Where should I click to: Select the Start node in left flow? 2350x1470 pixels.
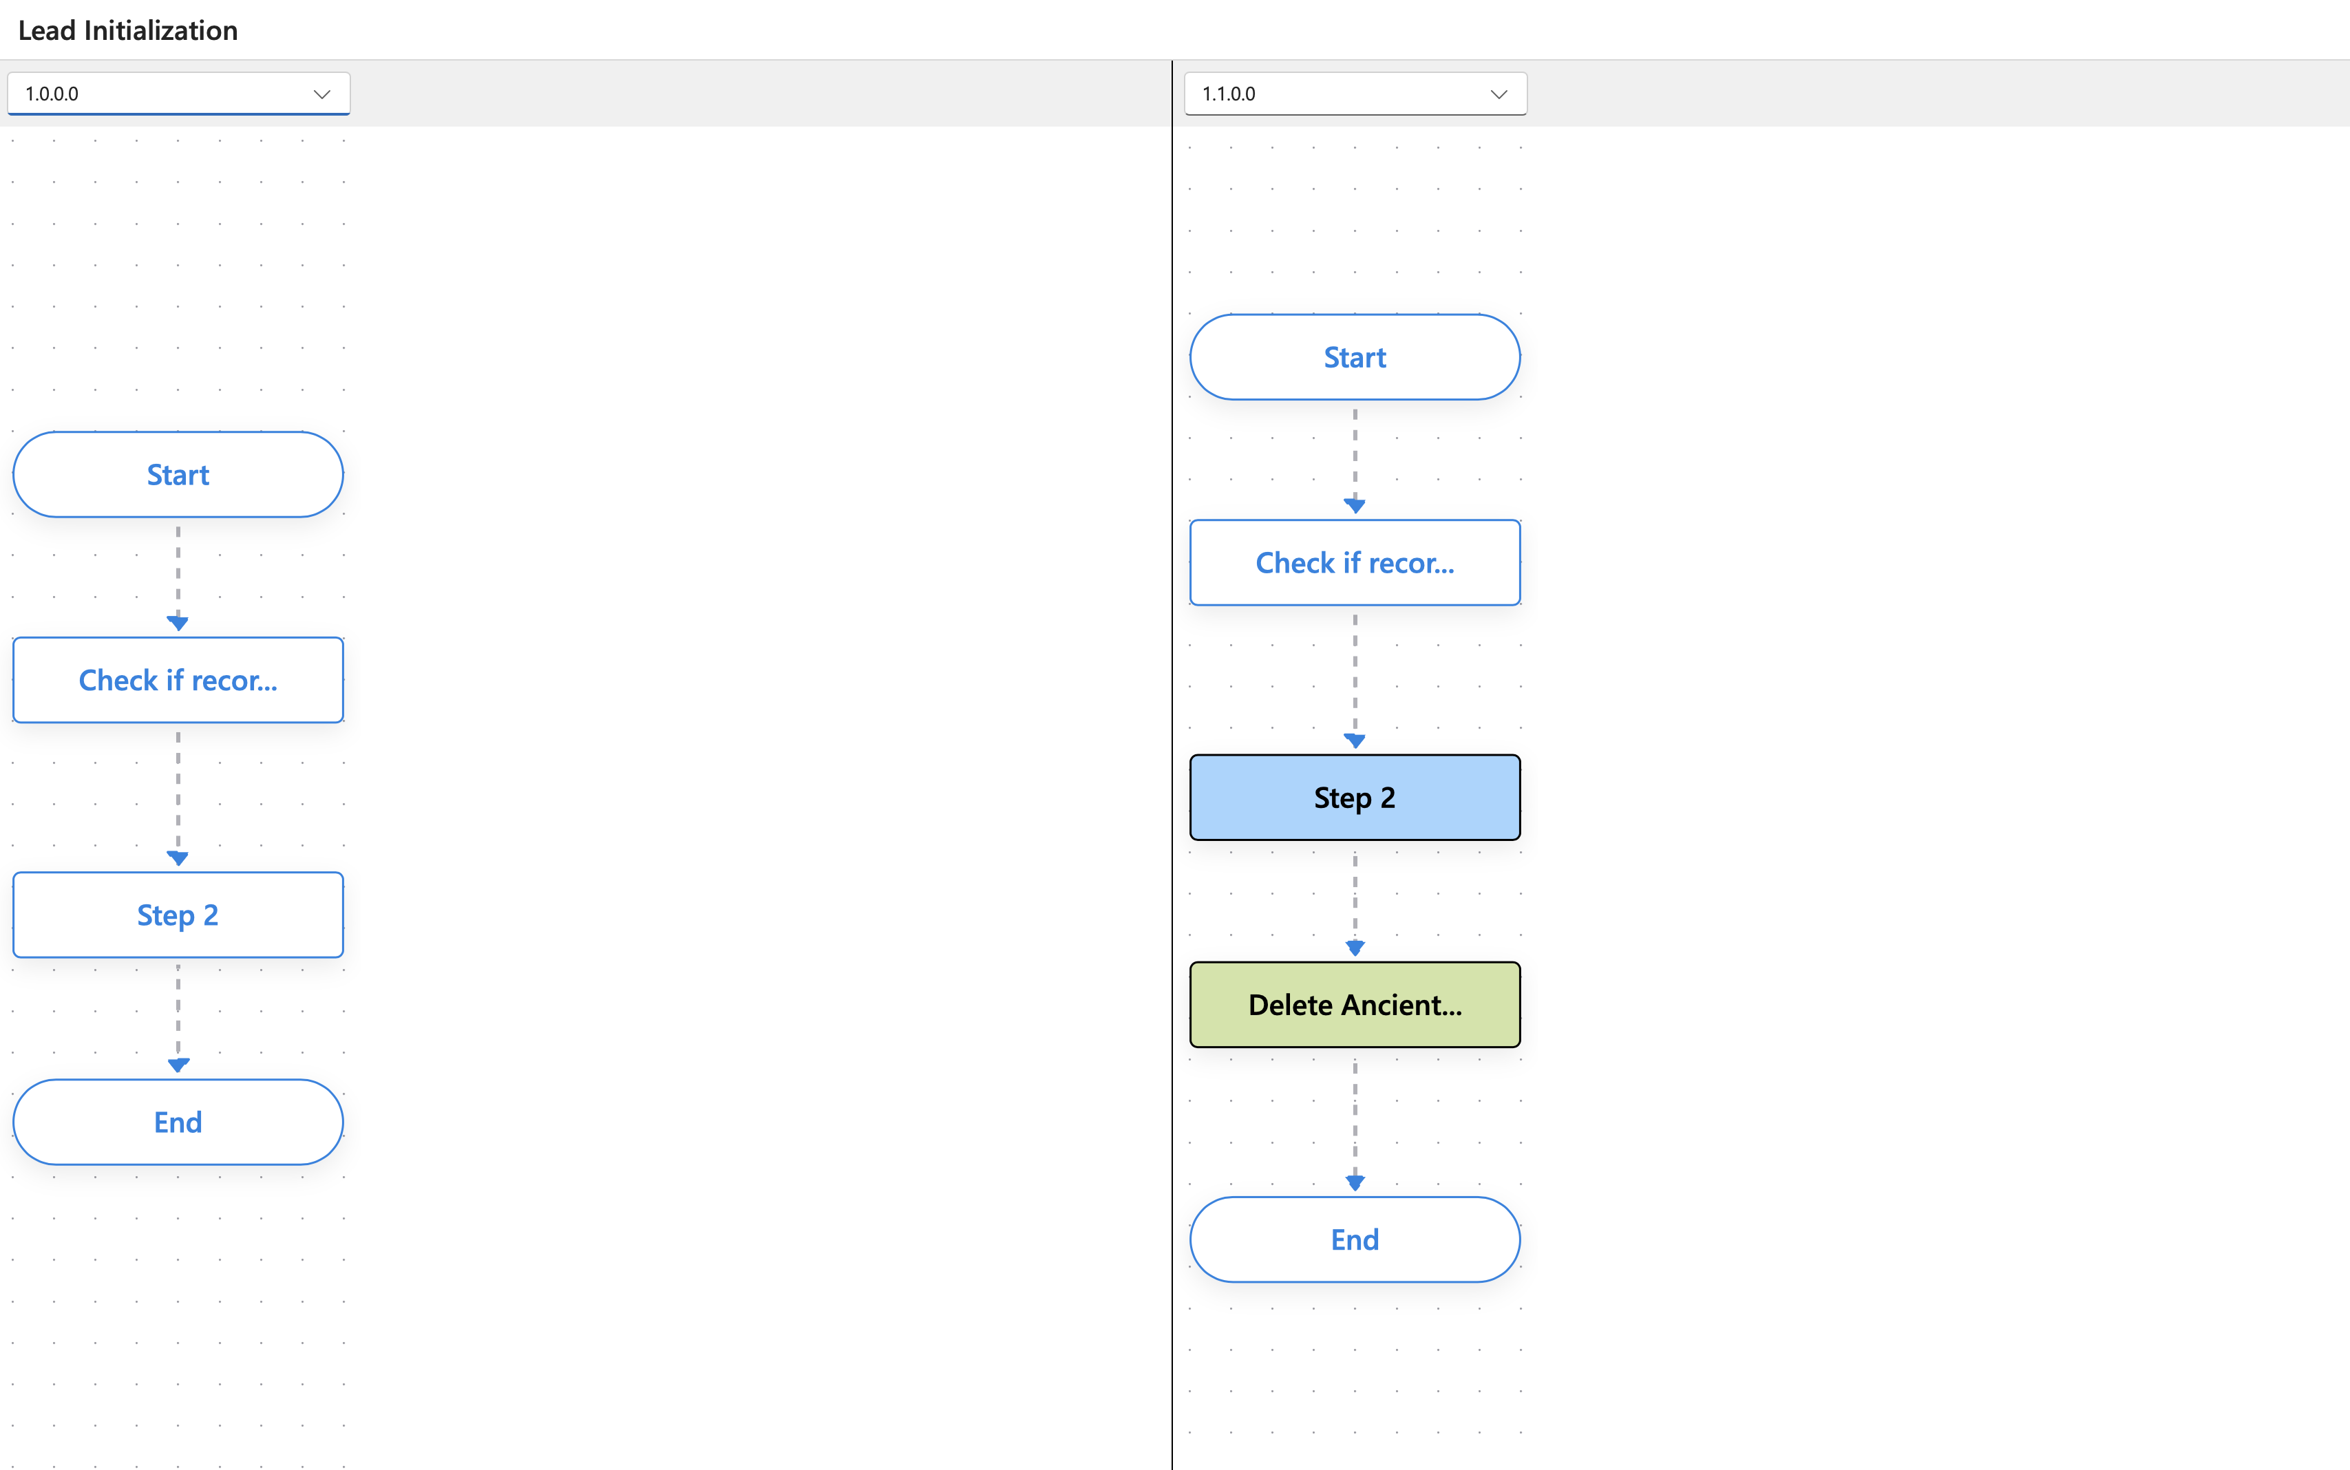pos(178,474)
